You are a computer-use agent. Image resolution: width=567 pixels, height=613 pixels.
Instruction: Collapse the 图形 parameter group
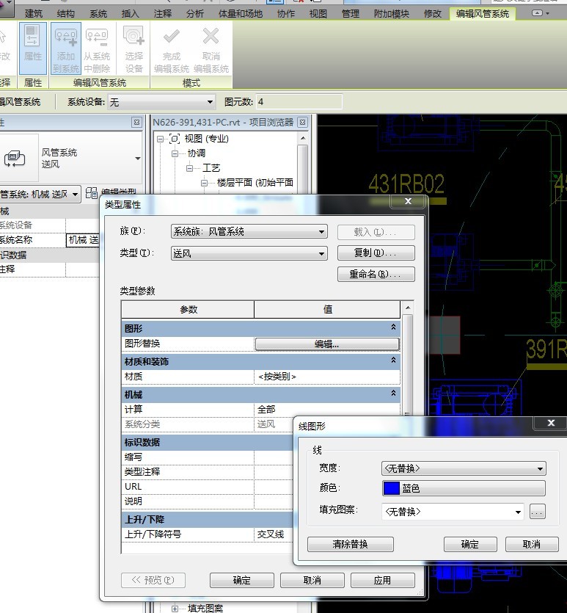click(393, 328)
